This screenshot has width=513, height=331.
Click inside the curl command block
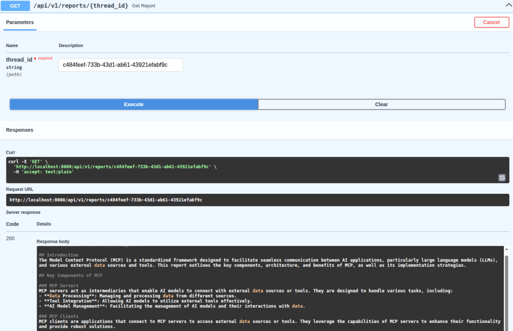pos(250,169)
